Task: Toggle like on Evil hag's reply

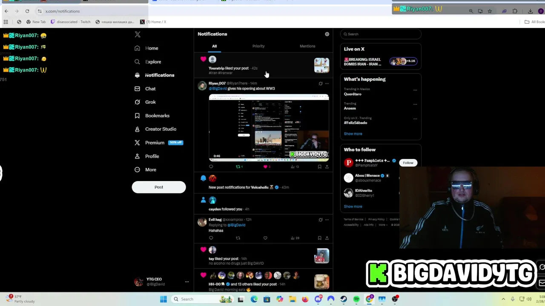Action: [265, 238]
